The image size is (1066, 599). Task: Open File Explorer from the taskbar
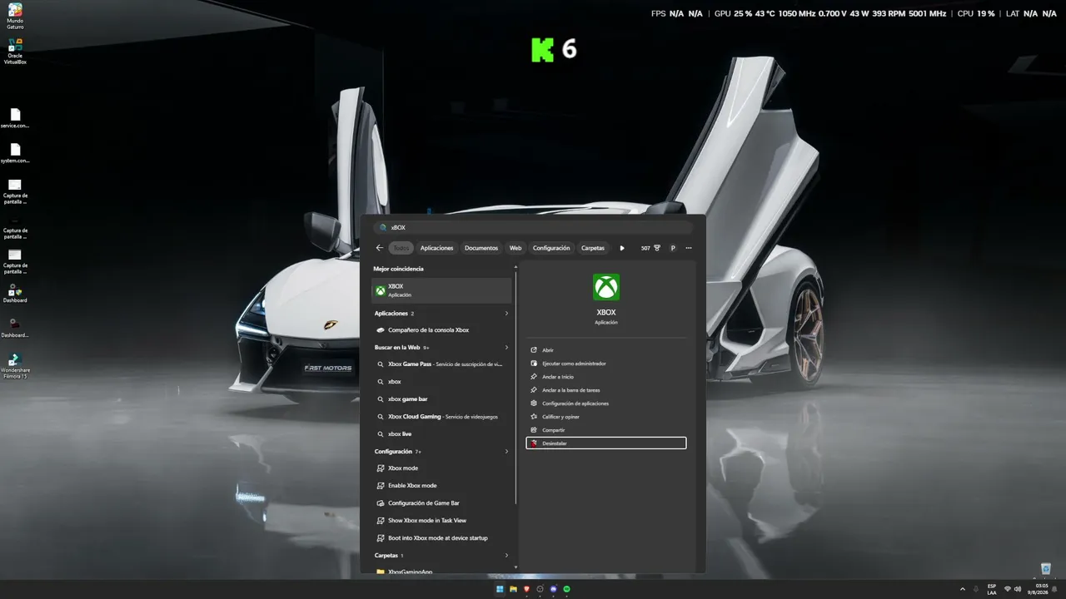[513, 589]
